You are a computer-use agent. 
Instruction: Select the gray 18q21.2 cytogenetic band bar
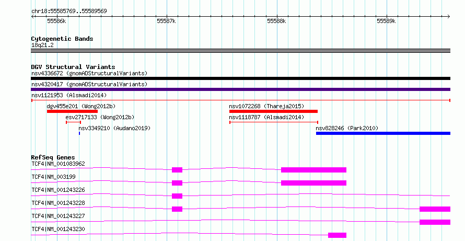point(240,51)
